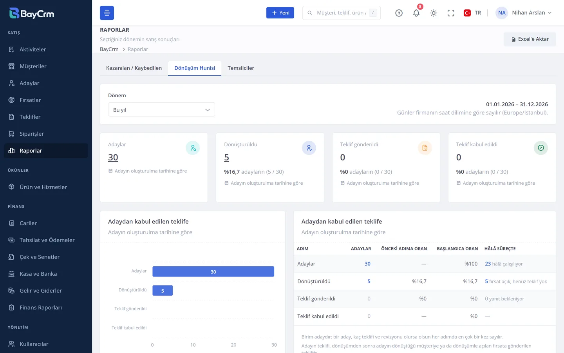
Task: Click the BayCrm logo
Action: pos(32,13)
